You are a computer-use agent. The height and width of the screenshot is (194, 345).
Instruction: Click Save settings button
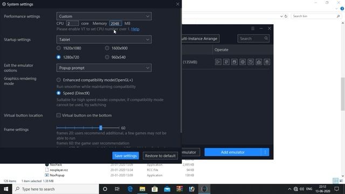126,156
